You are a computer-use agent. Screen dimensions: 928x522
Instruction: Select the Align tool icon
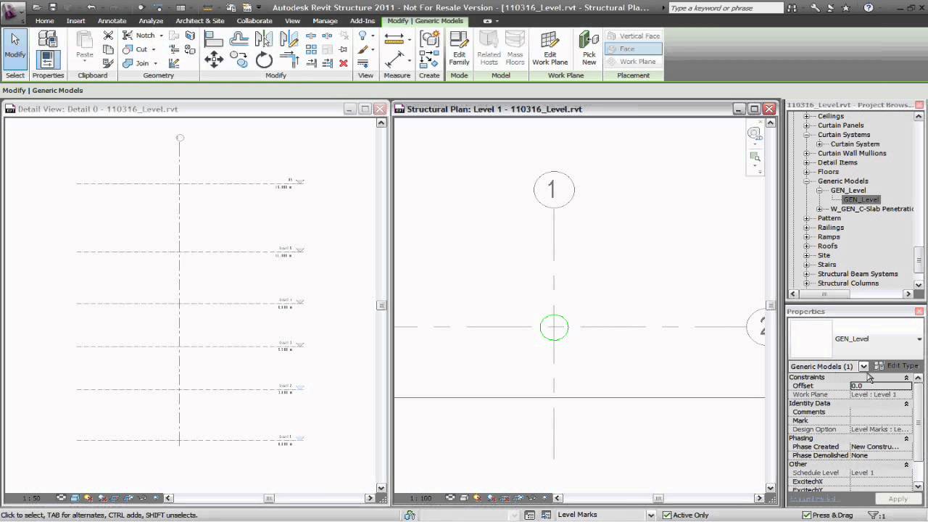pyautogui.click(x=213, y=38)
